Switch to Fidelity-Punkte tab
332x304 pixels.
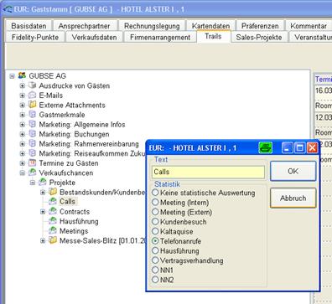(35, 37)
